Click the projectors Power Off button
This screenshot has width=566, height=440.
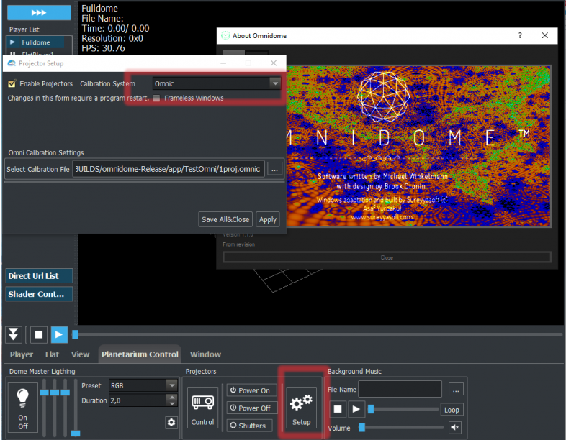point(251,408)
